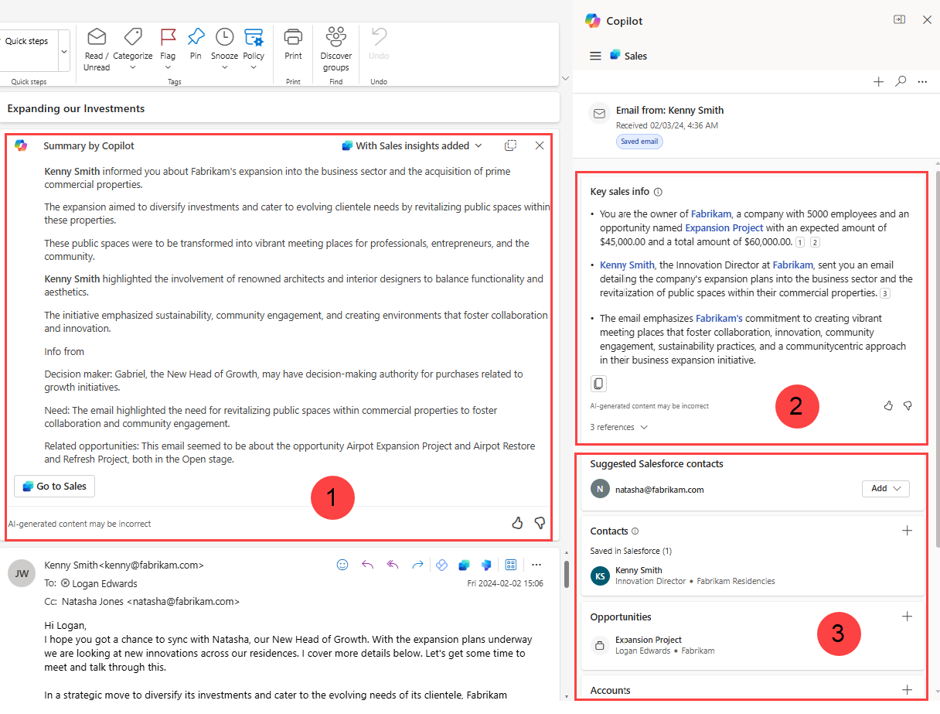Open the Expansion Project link in Key sales info
The width and height of the screenshot is (940, 714).
[x=724, y=227]
